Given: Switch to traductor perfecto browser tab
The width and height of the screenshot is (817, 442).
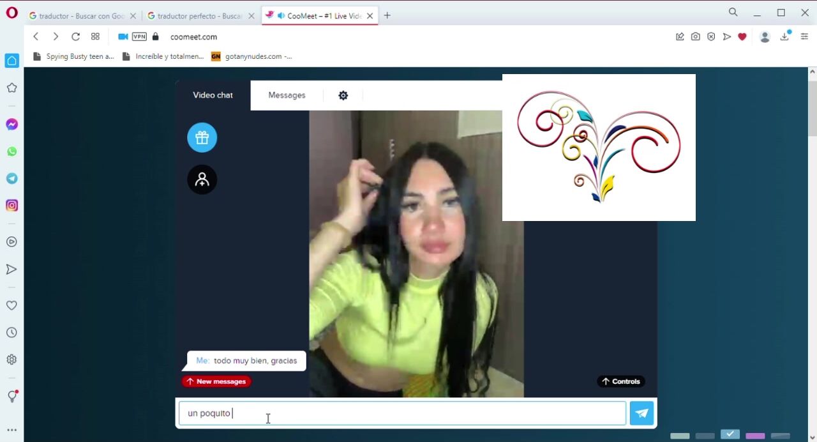Looking at the screenshot, I should pyautogui.click(x=198, y=16).
